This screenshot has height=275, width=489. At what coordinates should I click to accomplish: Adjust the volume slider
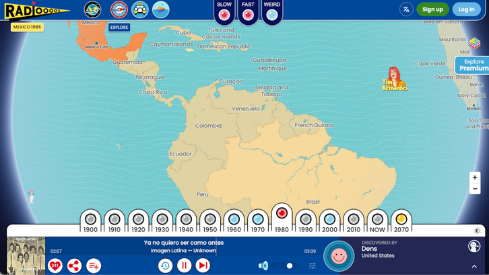click(x=286, y=266)
